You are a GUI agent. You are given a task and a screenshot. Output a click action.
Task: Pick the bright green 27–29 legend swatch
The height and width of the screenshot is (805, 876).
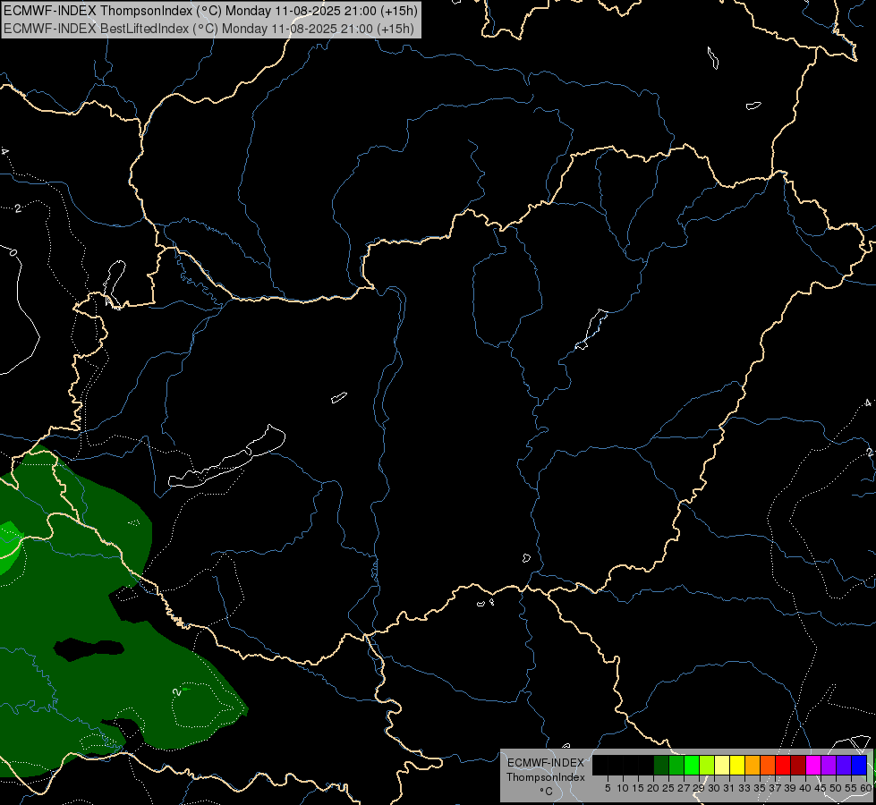tap(692, 765)
